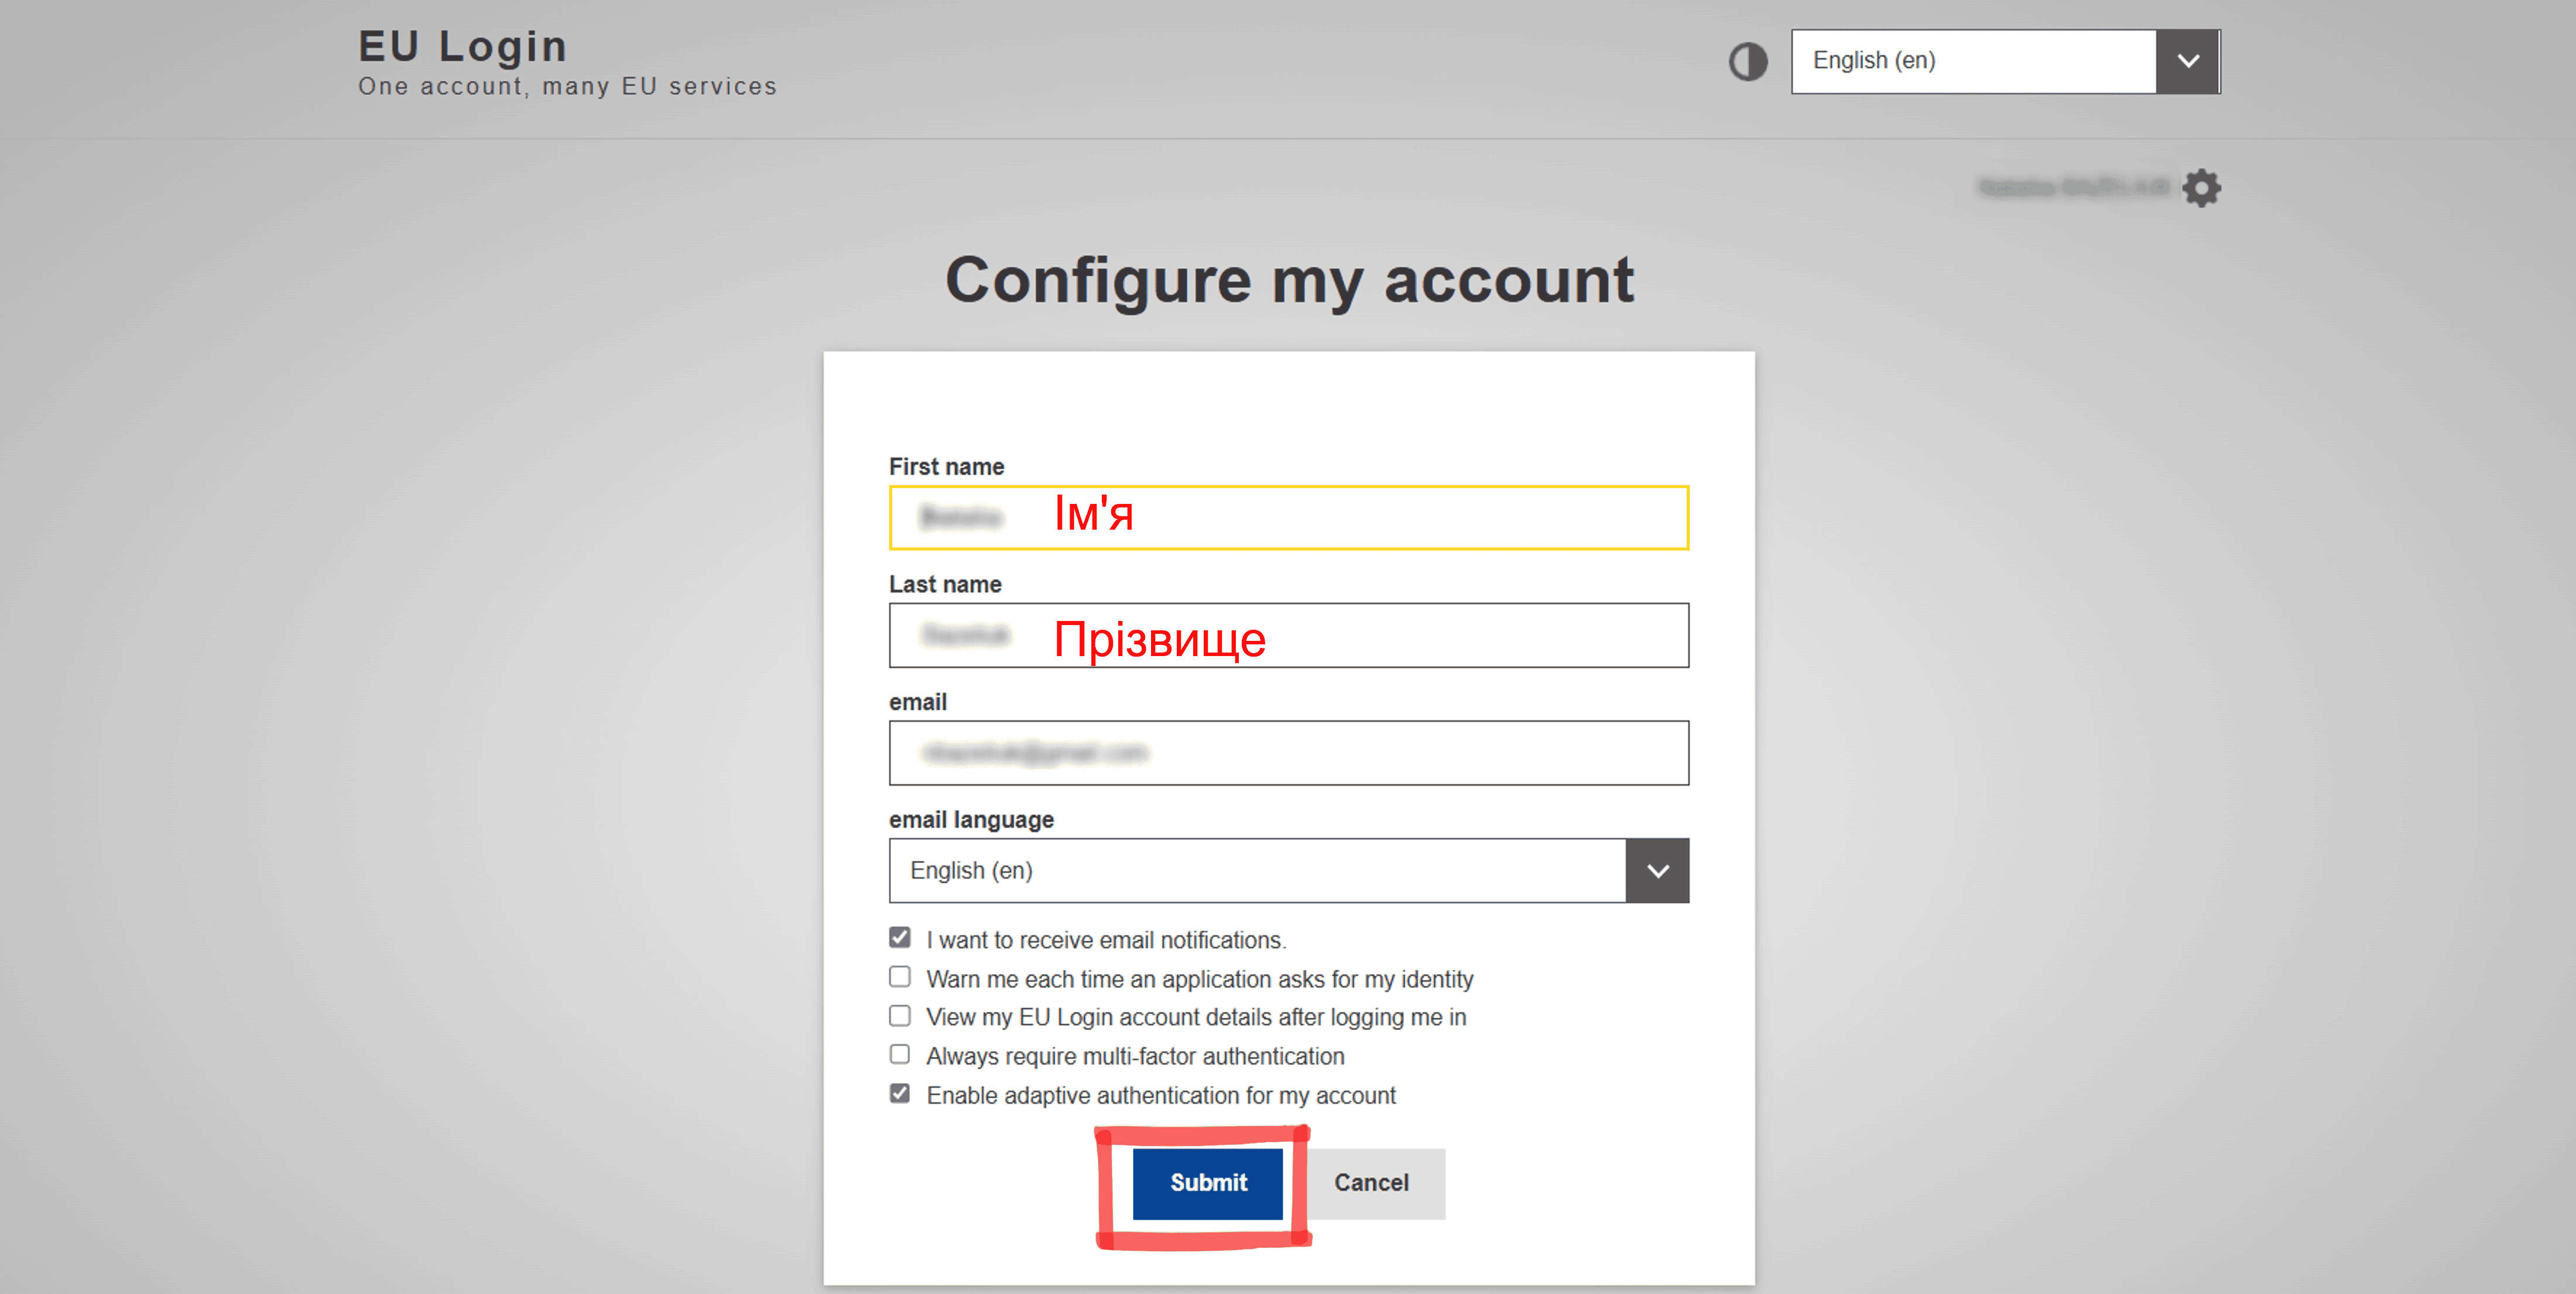
Task: Open the account settings gear icon
Action: (2201, 188)
